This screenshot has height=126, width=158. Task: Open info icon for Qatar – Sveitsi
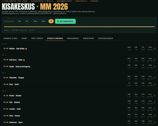[154, 84]
